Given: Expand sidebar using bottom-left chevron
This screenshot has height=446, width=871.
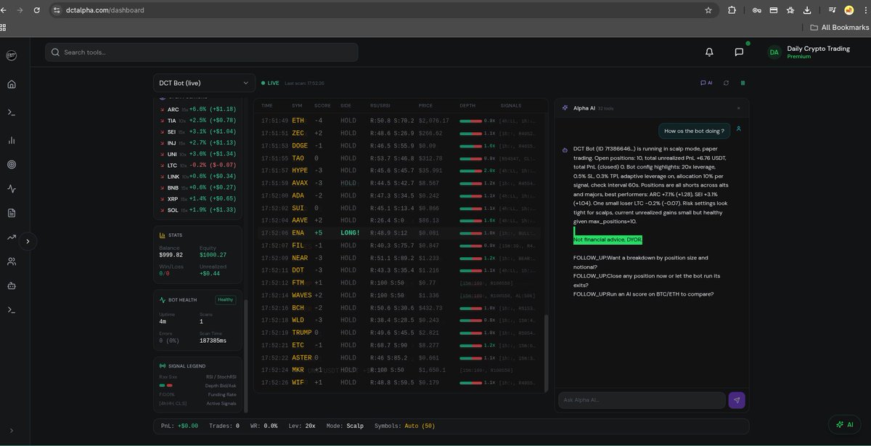Looking at the screenshot, I should pyautogui.click(x=11, y=430).
